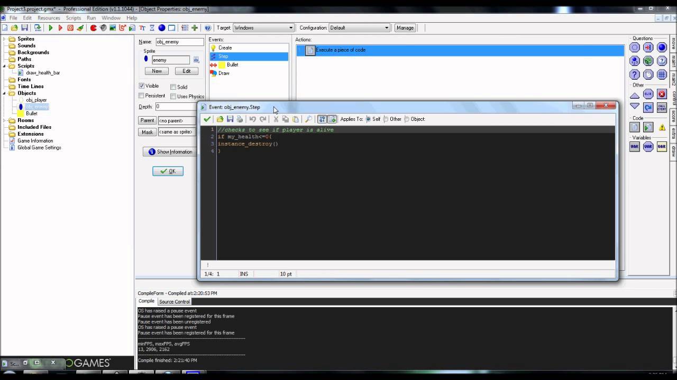
Task: Select the Execute Code action icon
Action: point(635,128)
